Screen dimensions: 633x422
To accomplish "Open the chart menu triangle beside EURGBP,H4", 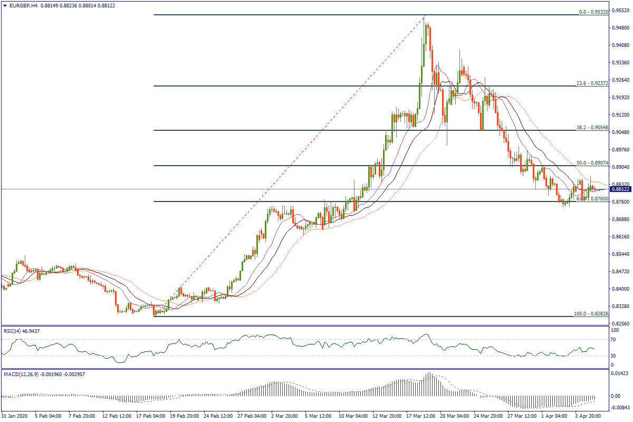I will coord(4,5).
